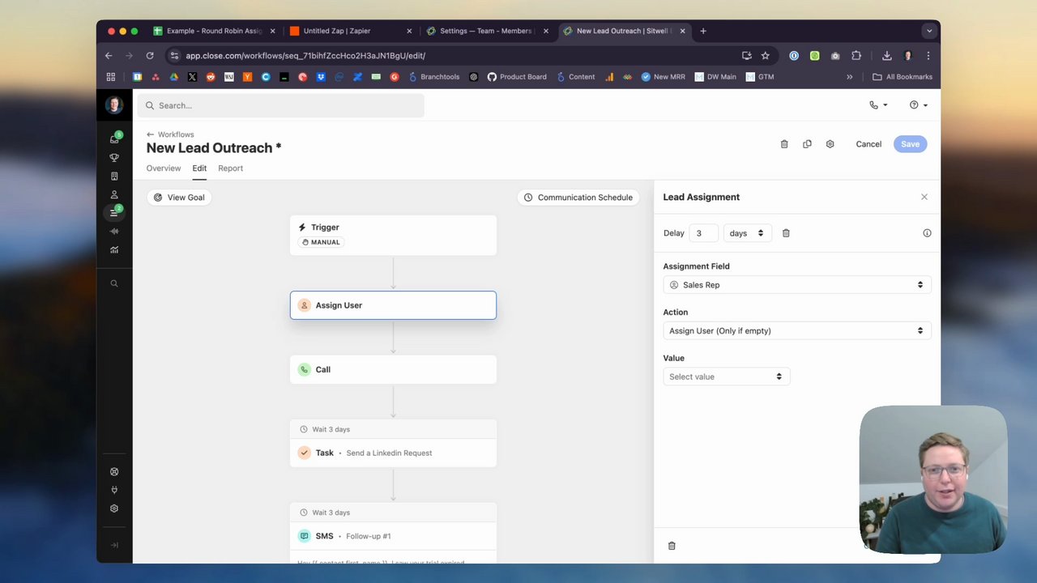The height and width of the screenshot is (583, 1037).
Task: Select the Task Send a Linkedin Request step
Action: point(393,453)
